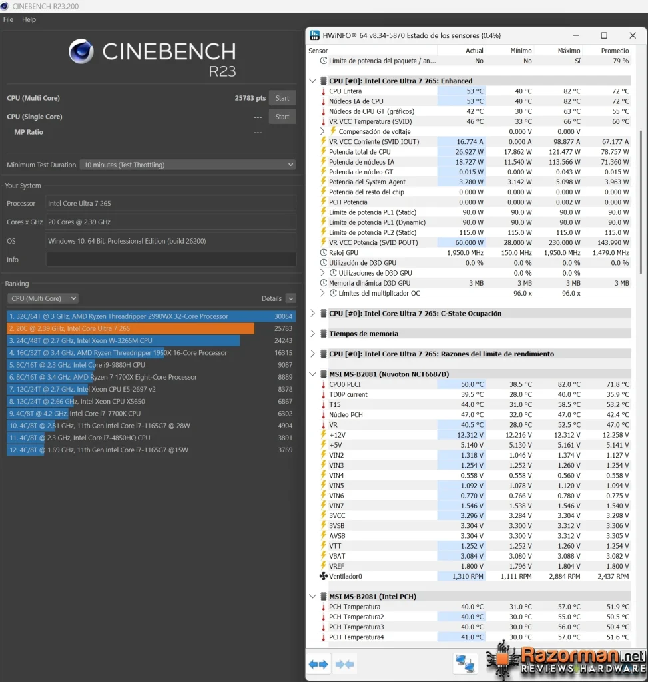Expand the Compensación de voltaje row
This screenshot has height=682, width=648.
point(322,131)
